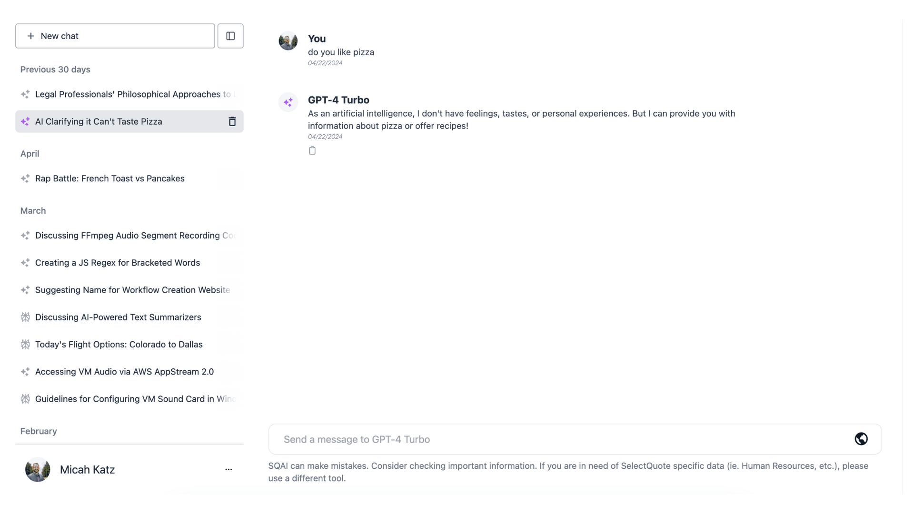914x514 pixels.
Task: Focus the Send a message input field
Action: (562, 439)
